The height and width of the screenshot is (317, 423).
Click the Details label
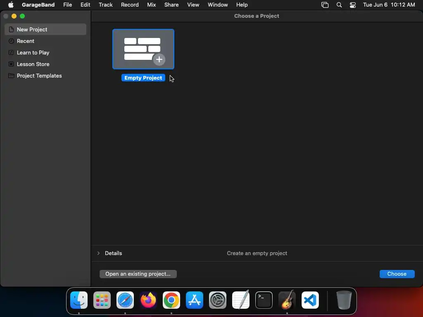point(113,253)
